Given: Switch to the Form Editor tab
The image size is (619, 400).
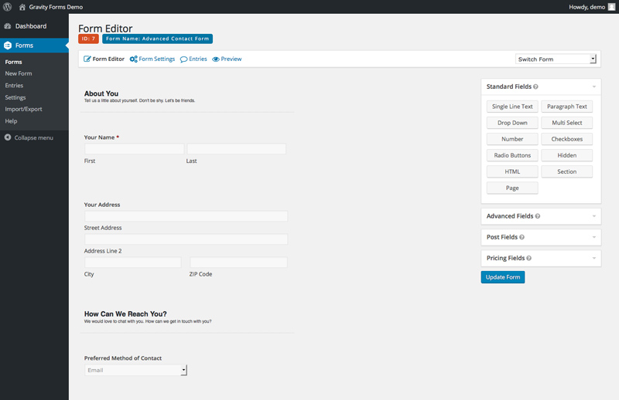Looking at the screenshot, I should pos(104,59).
